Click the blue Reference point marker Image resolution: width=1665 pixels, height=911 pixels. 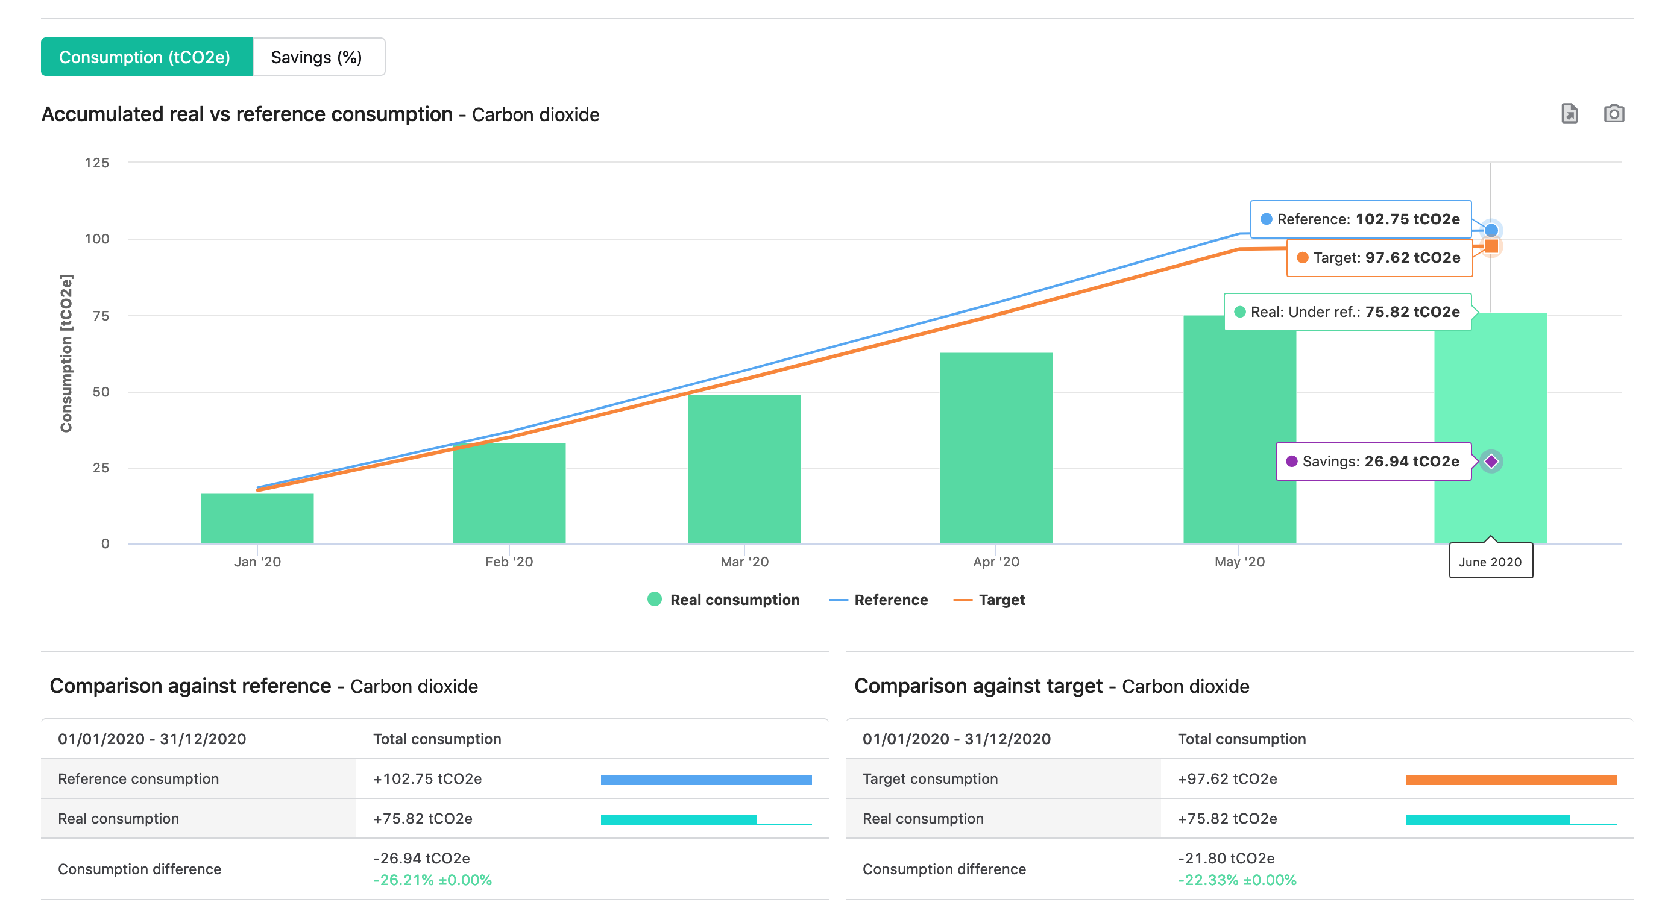click(1491, 230)
